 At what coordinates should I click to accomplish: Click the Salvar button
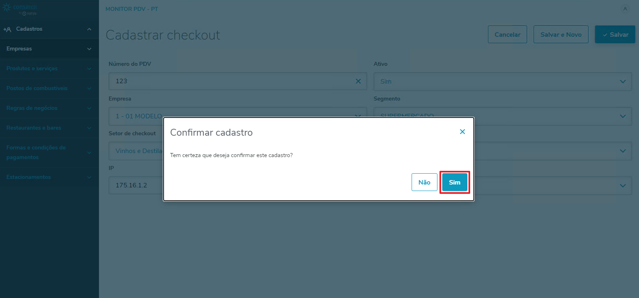click(x=615, y=35)
